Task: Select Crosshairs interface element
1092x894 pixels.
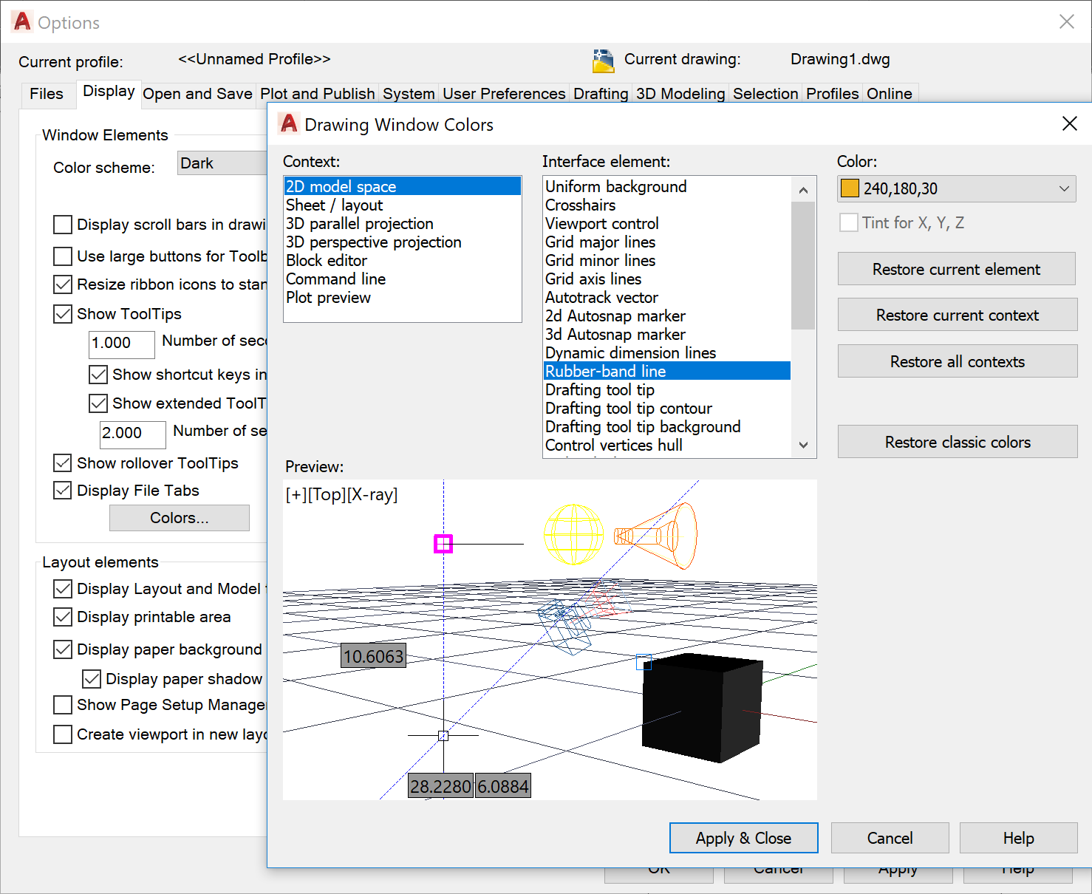Action: tap(667, 205)
